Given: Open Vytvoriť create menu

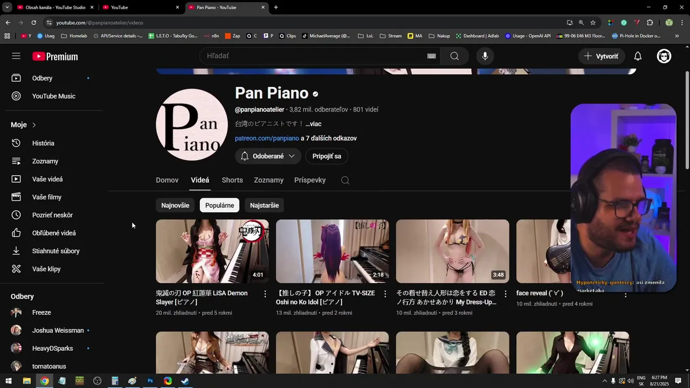Looking at the screenshot, I should point(602,56).
